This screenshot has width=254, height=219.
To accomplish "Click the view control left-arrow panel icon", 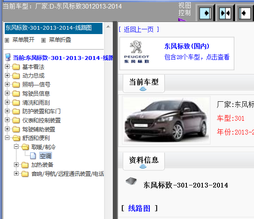I will (x=245, y=13).
